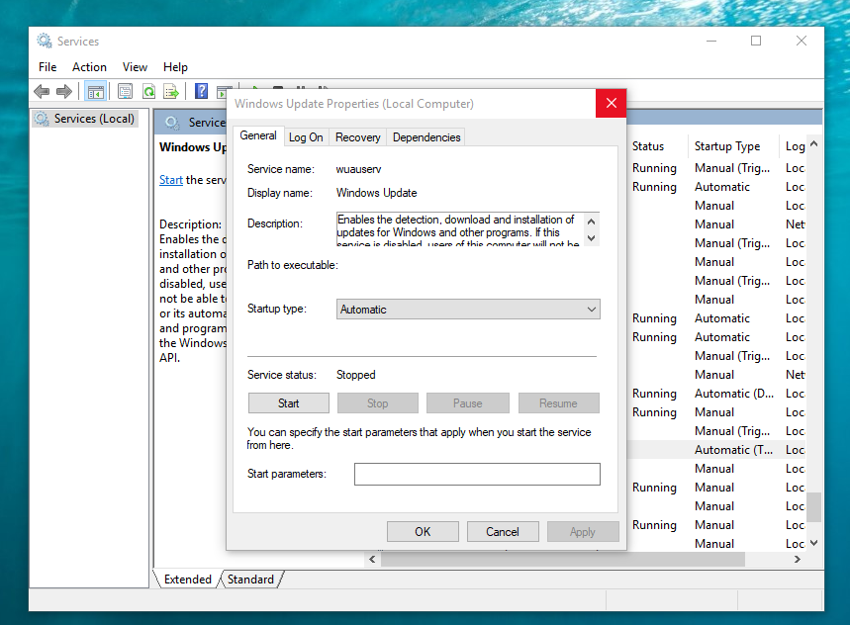Click the Services gear icon in title bar
Viewport: 850px width, 625px height.
click(44, 41)
